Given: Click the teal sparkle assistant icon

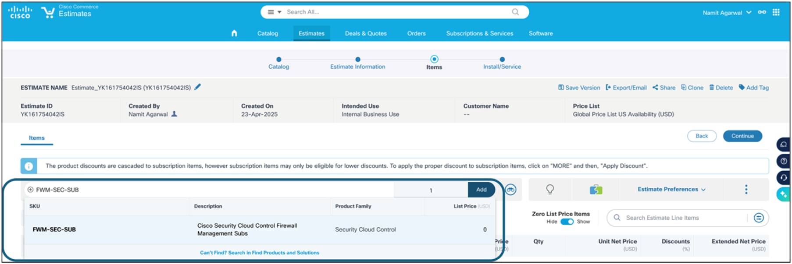Looking at the screenshot, I should (784, 194).
